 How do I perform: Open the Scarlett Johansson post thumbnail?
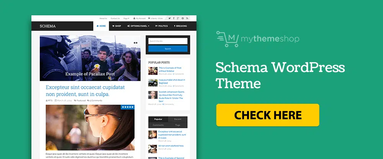(x=153, y=95)
